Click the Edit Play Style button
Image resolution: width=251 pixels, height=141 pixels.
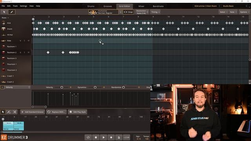point(78,112)
